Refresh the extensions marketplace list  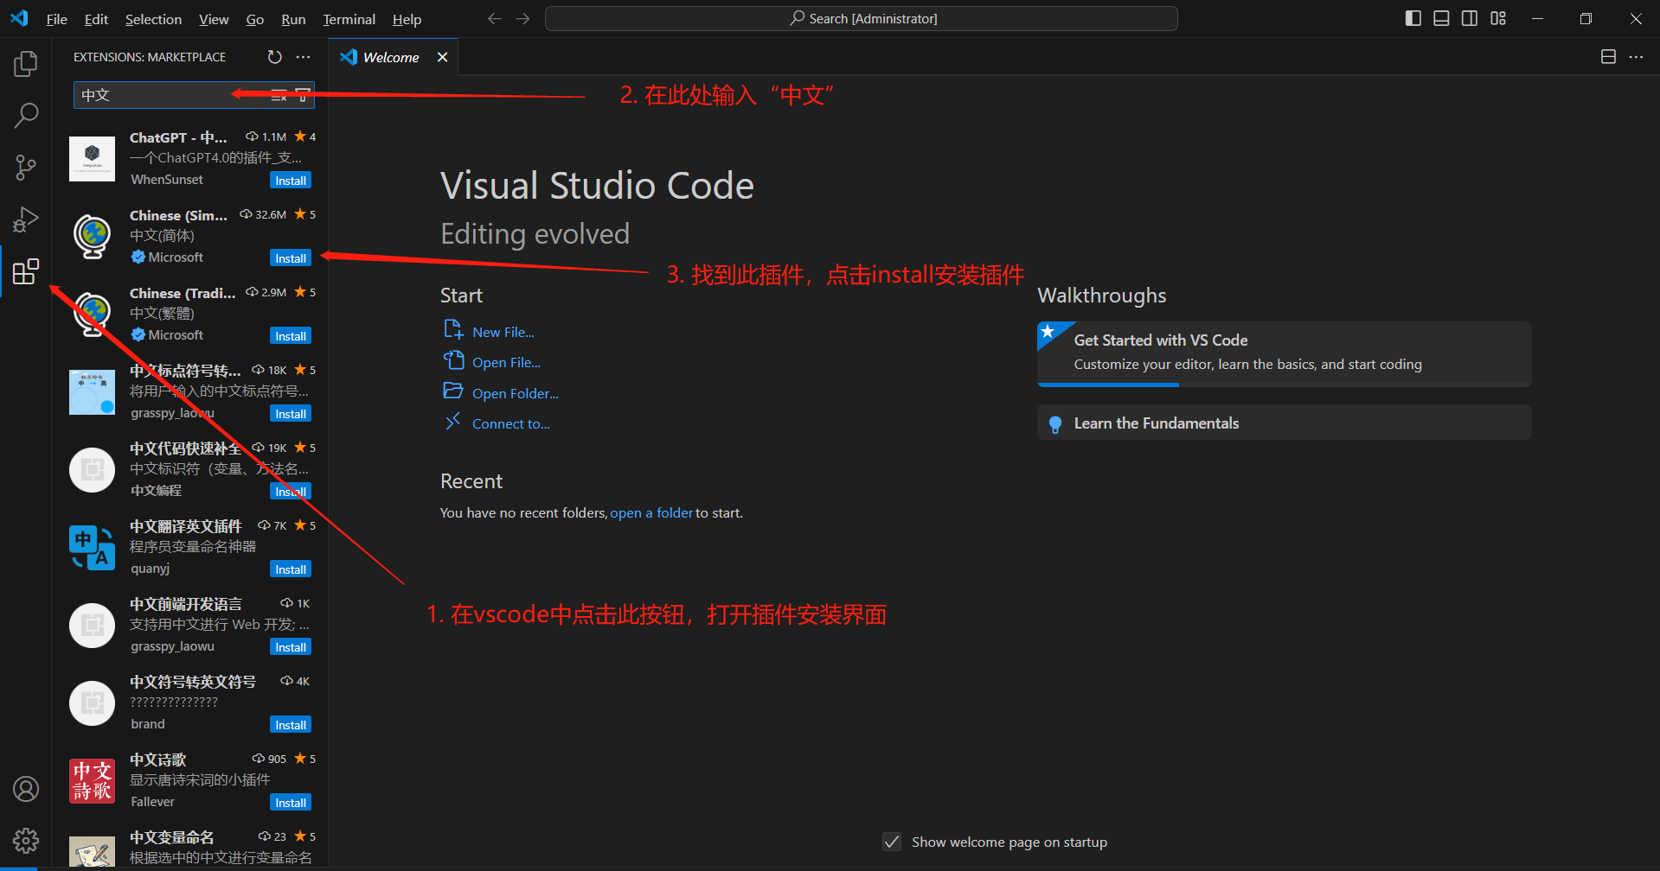click(274, 57)
